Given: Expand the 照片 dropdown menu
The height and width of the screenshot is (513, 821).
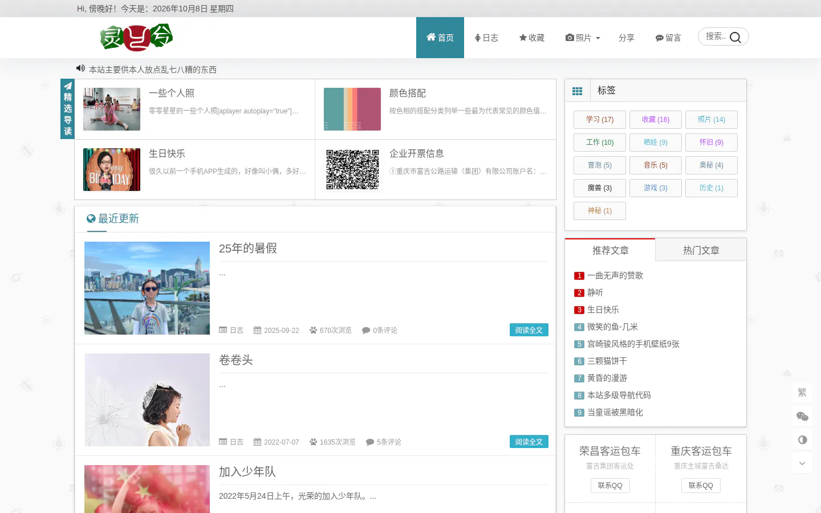Looking at the screenshot, I should click(x=583, y=38).
